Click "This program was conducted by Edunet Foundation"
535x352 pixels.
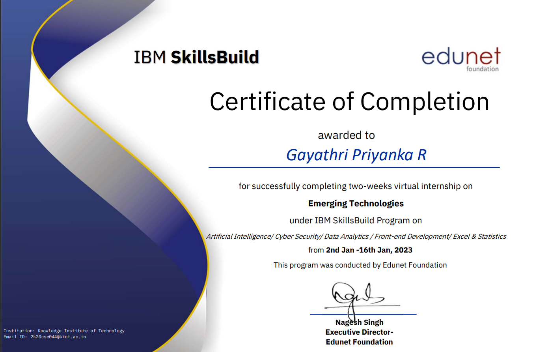coord(360,265)
